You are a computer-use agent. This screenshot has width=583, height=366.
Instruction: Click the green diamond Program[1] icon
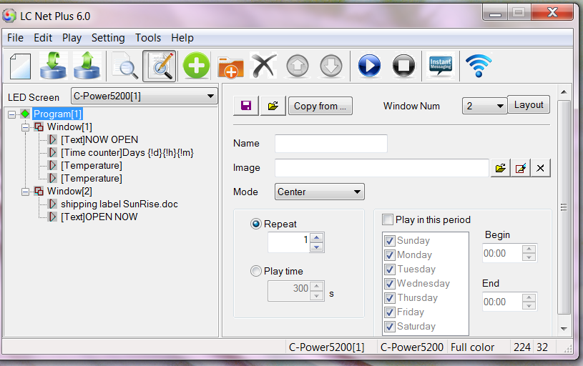coord(25,114)
